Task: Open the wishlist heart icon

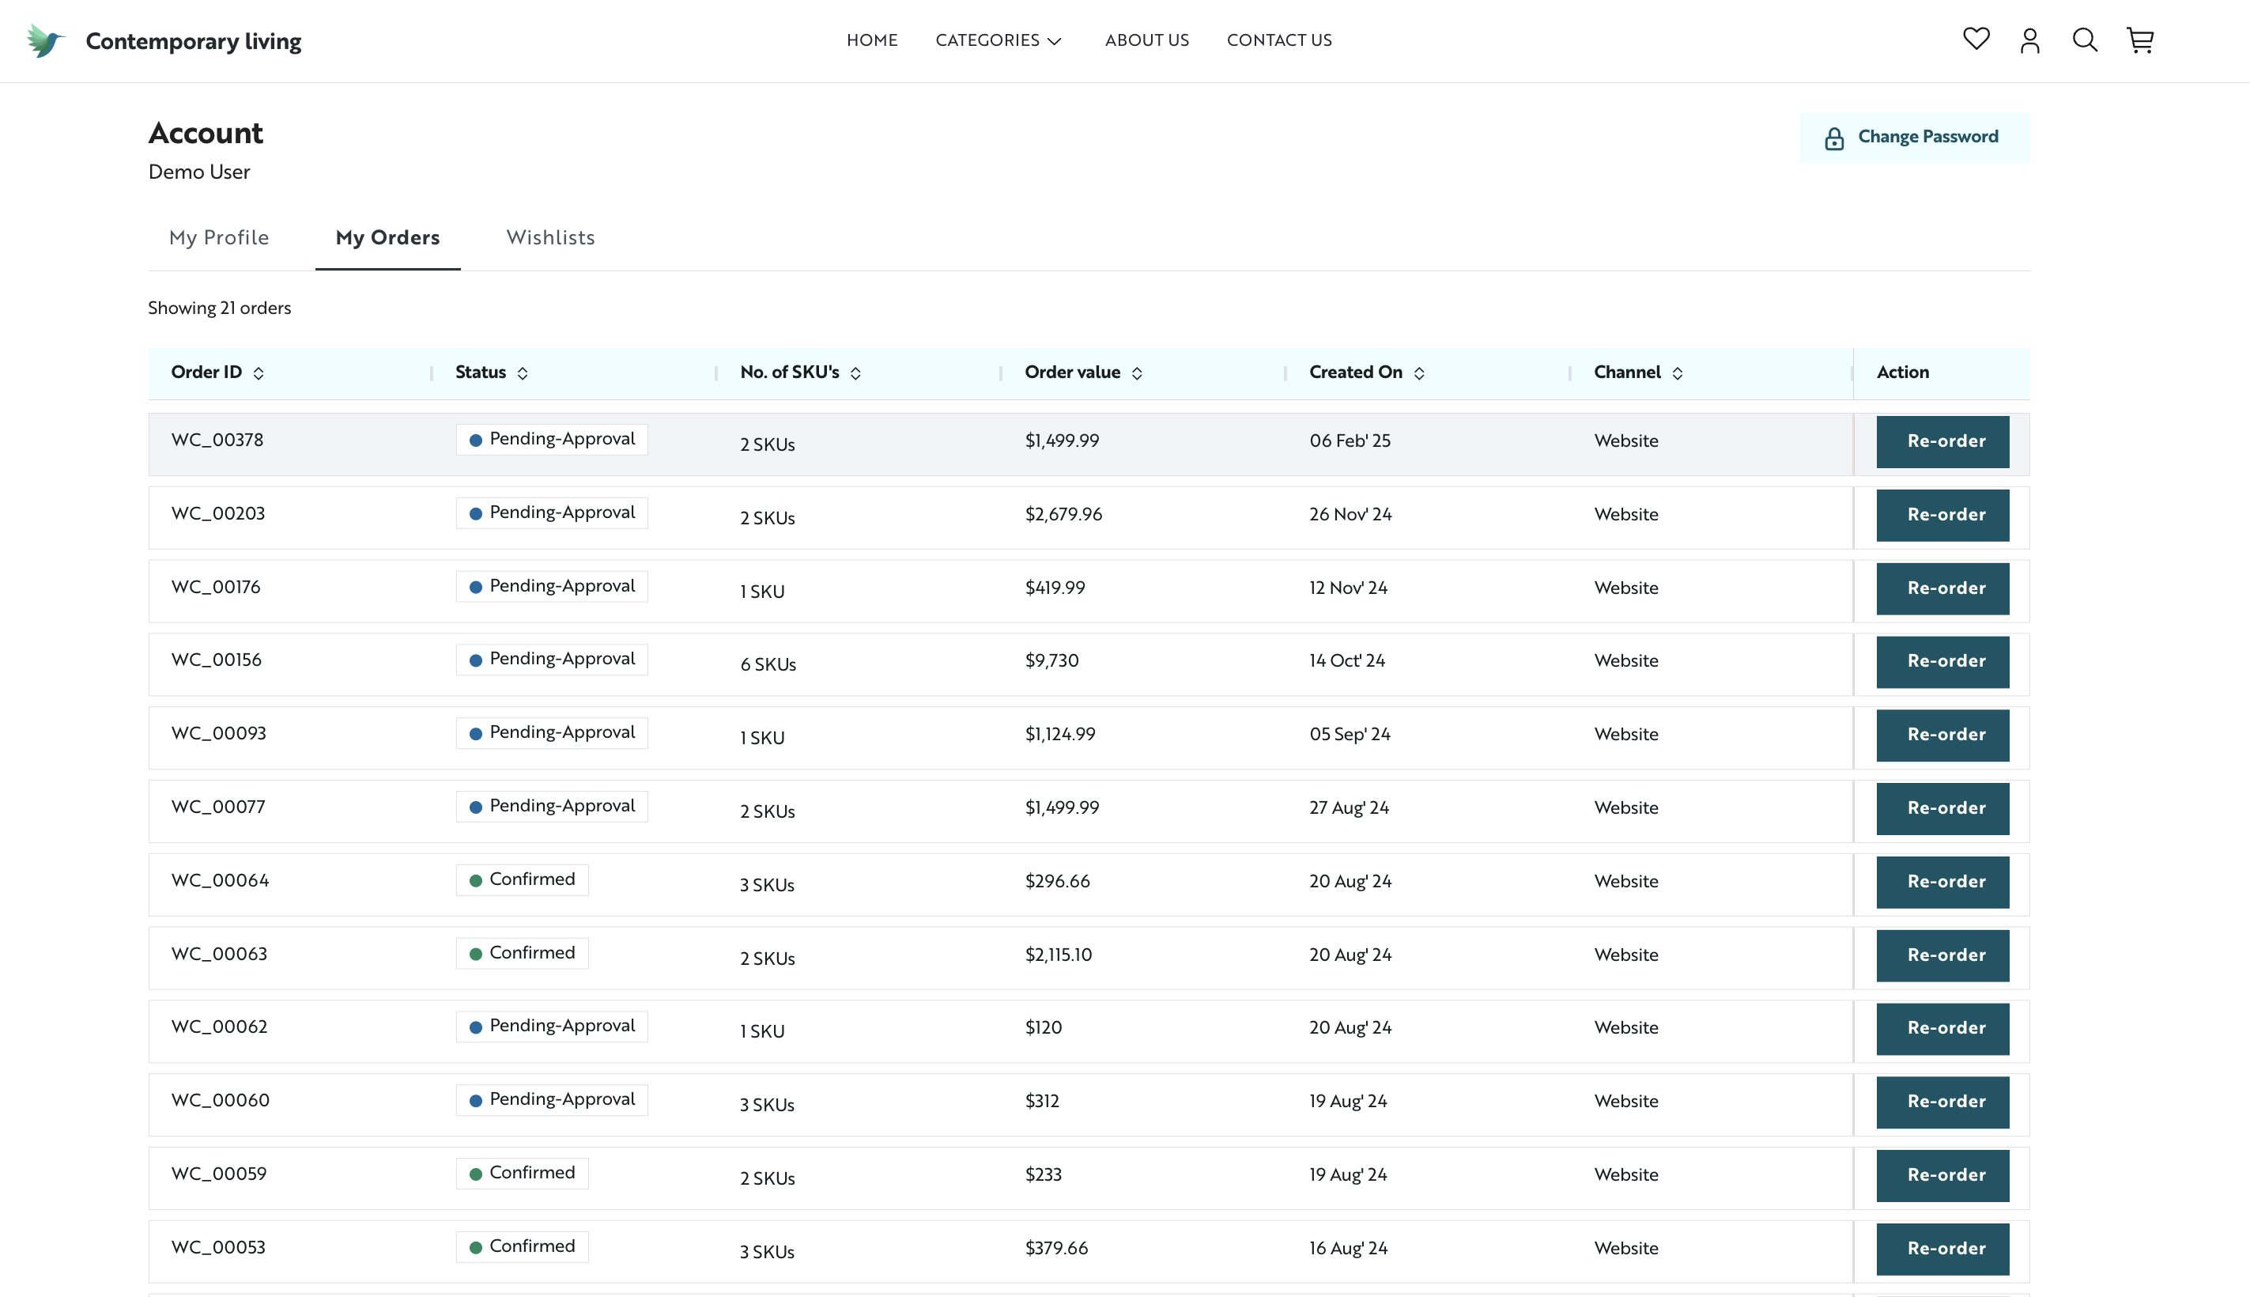Action: click(1975, 40)
